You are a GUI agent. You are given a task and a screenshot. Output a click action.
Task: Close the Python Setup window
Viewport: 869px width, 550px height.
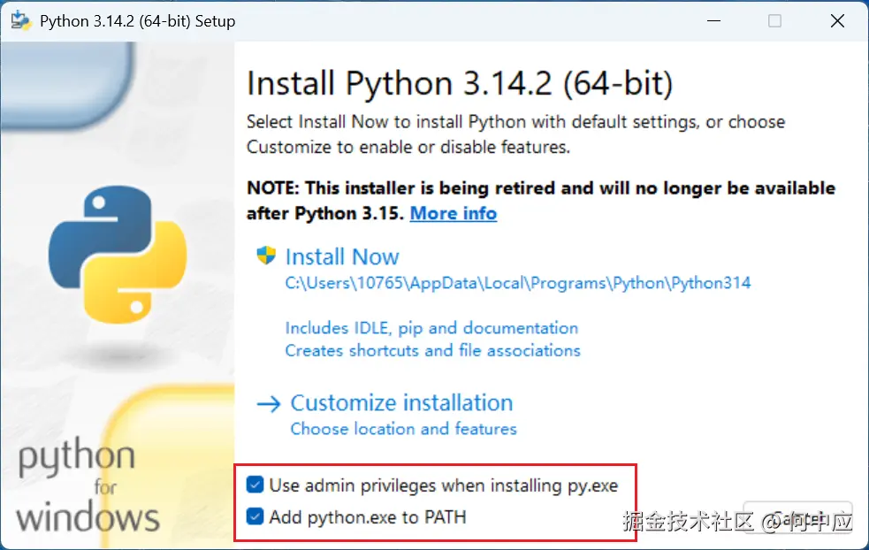coord(835,21)
